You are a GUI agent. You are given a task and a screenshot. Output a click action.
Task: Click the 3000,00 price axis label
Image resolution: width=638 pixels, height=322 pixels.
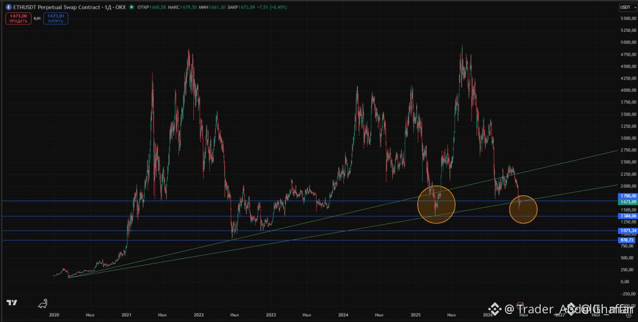point(628,138)
